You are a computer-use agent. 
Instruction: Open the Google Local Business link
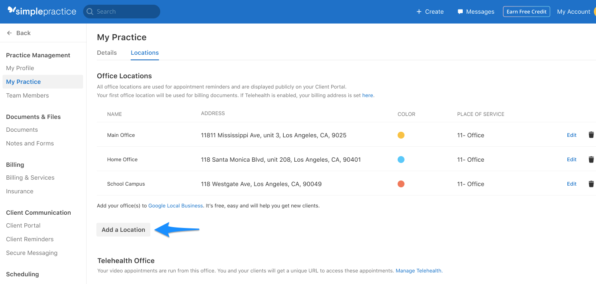click(175, 205)
